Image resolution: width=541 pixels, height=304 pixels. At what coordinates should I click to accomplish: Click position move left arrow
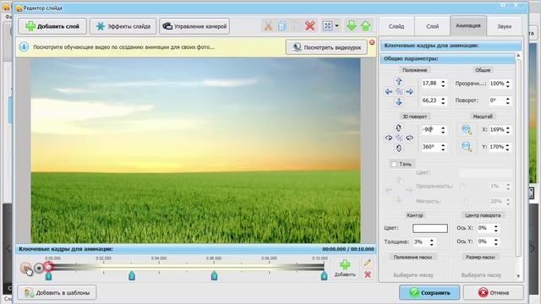tap(389, 92)
